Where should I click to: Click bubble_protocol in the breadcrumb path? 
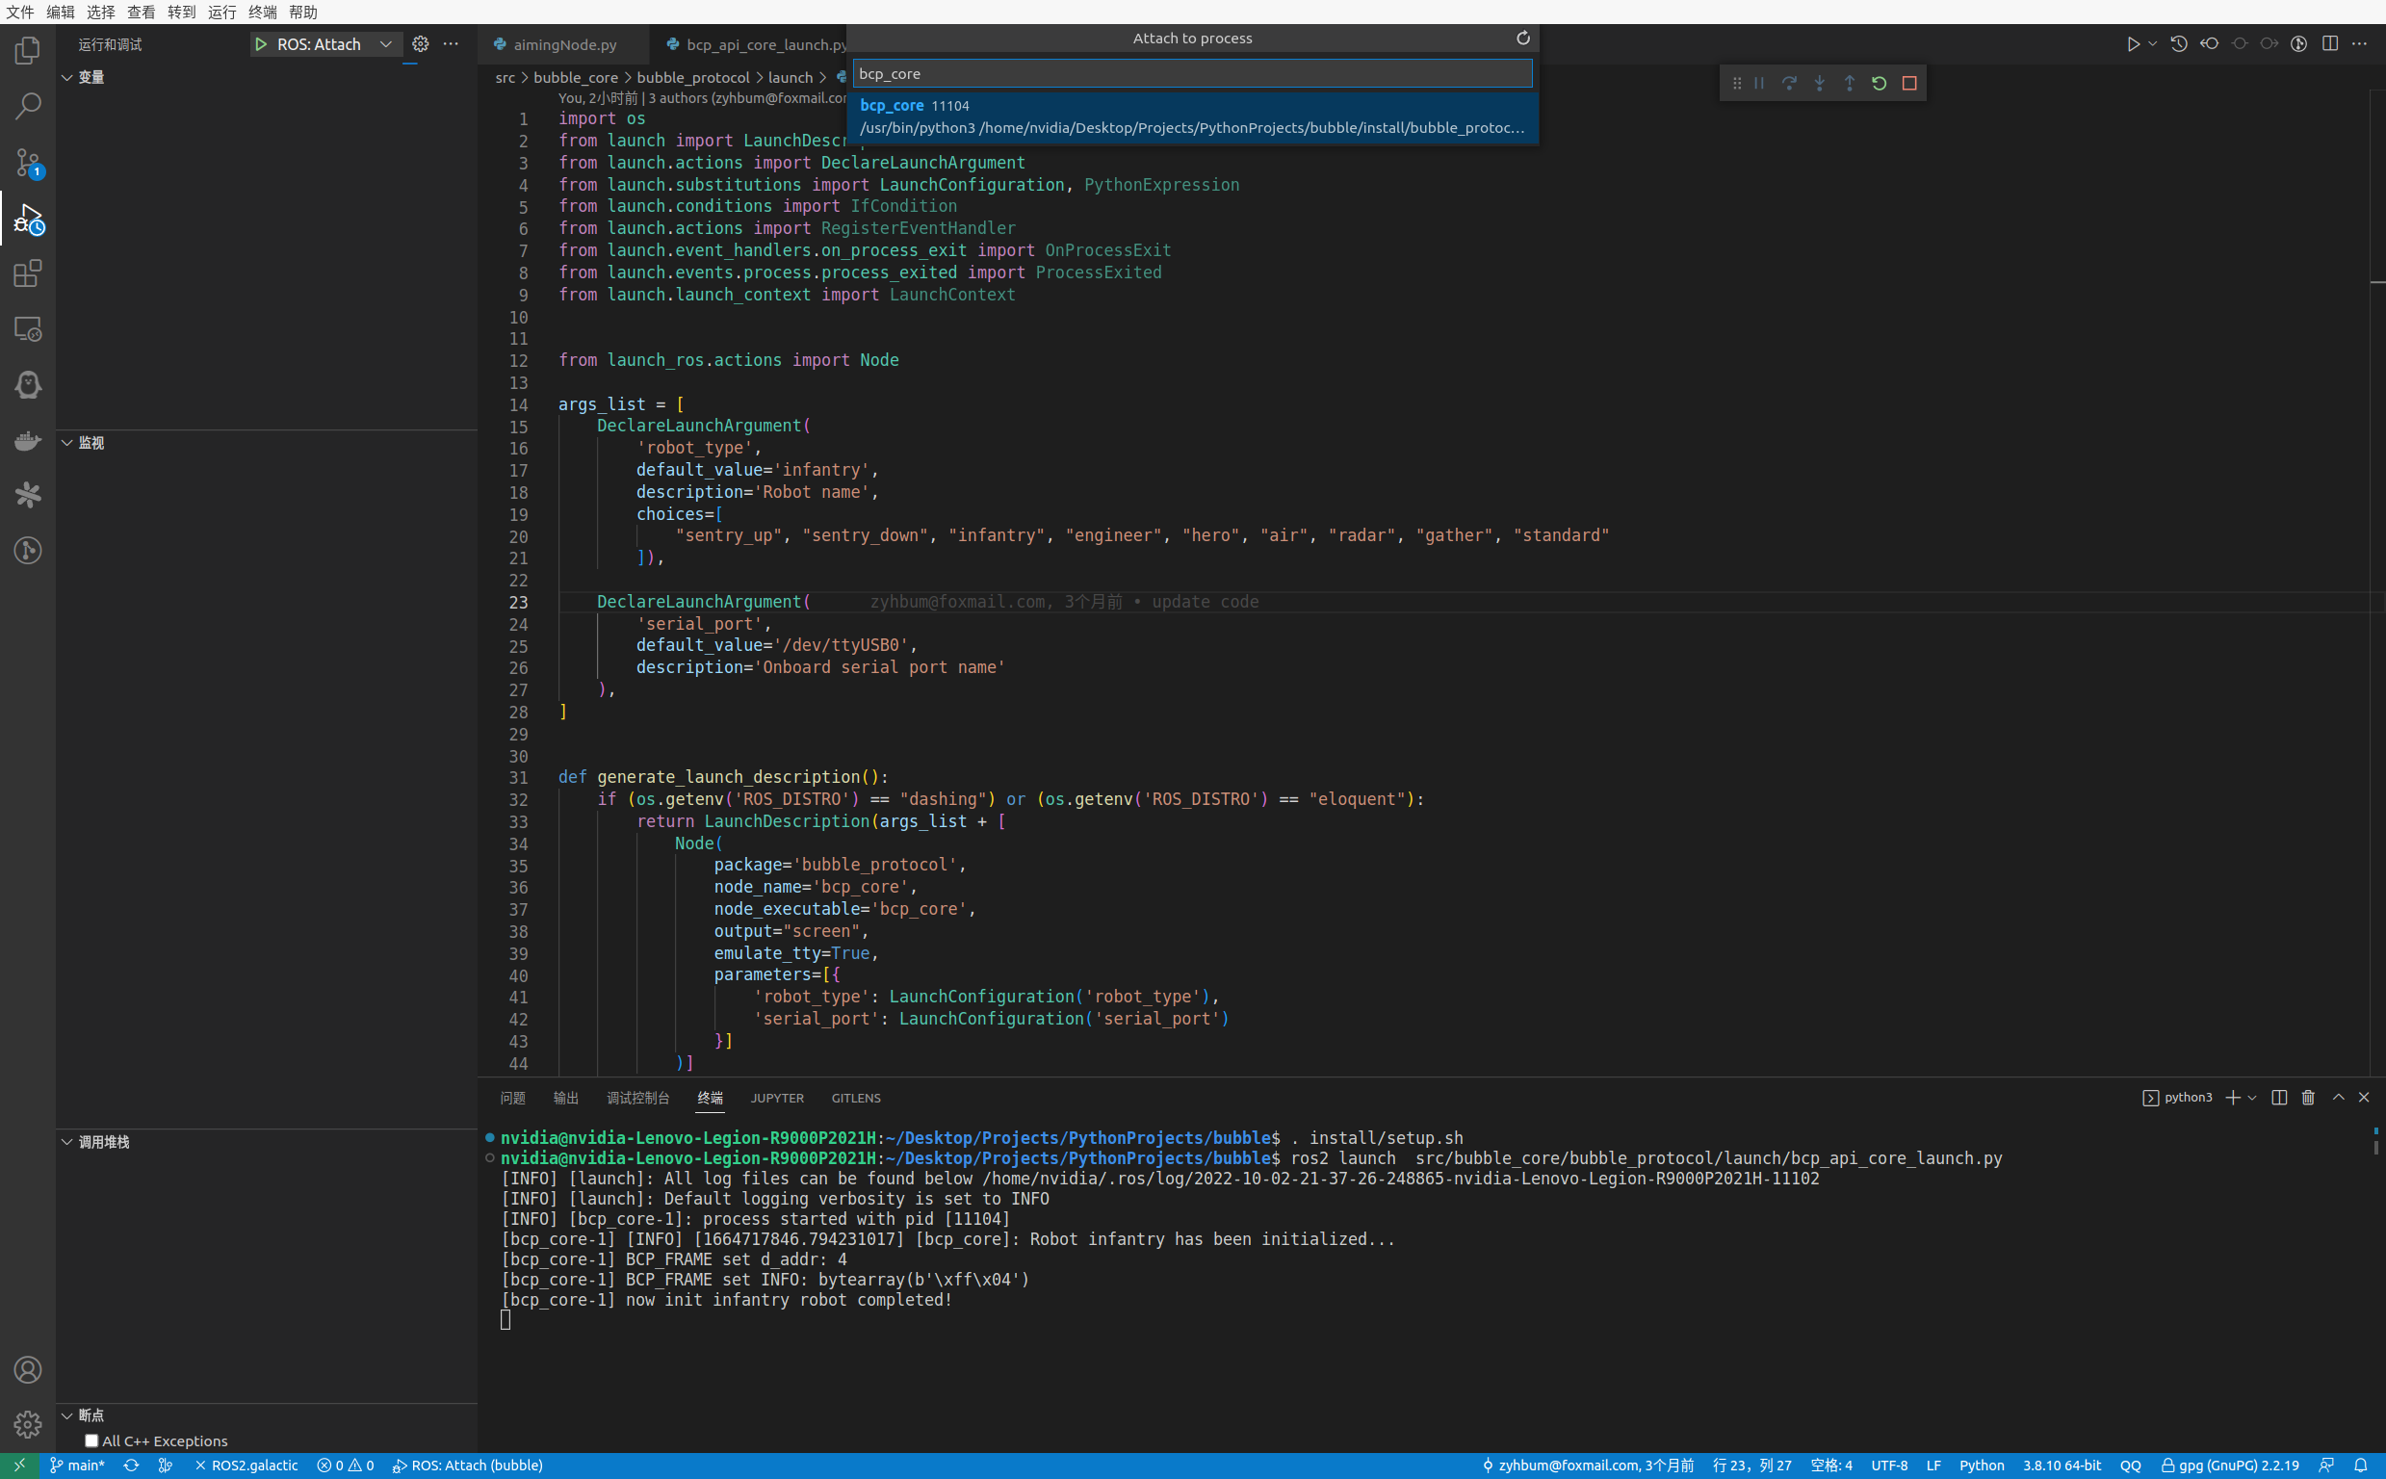click(692, 77)
